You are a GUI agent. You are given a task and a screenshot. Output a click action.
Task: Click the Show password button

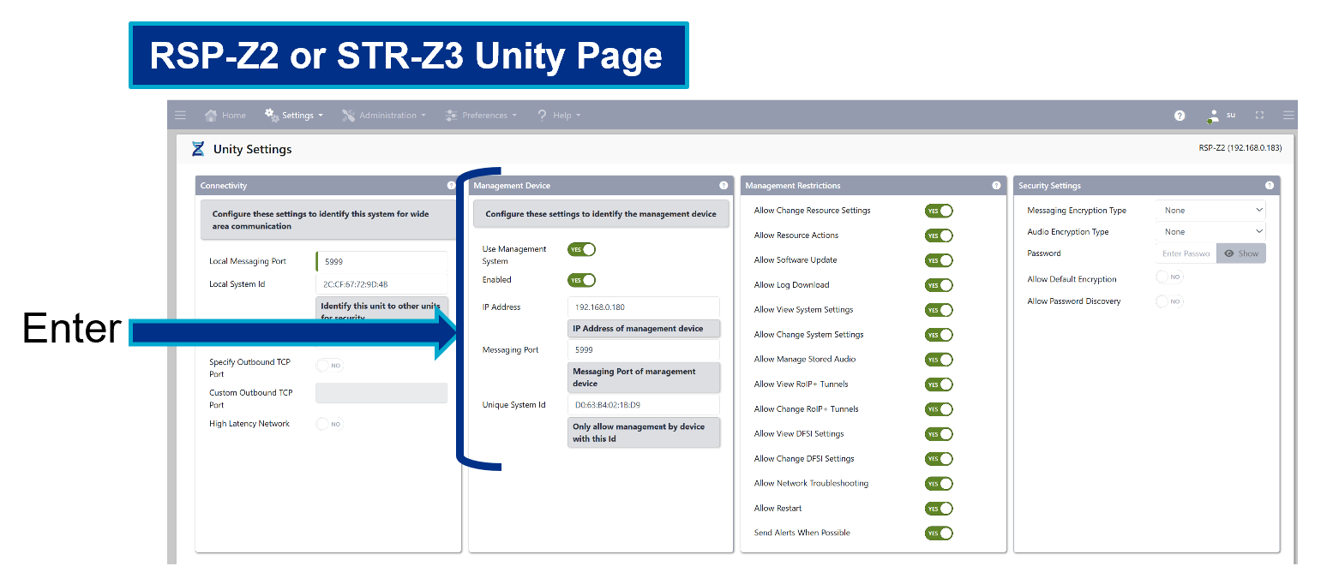tap(1241, 253)
